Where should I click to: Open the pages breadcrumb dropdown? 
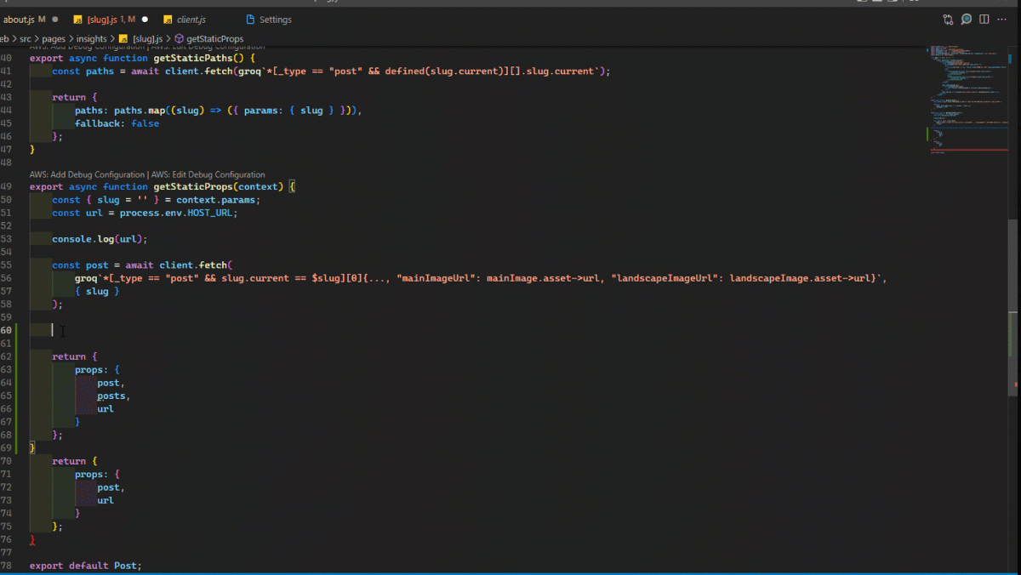[x=55, y=38]
